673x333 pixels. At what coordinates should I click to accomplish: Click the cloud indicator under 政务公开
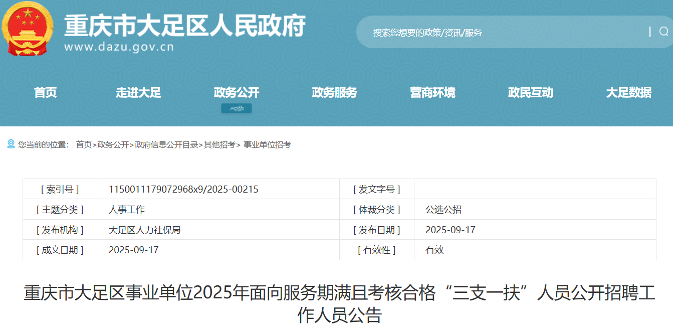tap(237, 108)
